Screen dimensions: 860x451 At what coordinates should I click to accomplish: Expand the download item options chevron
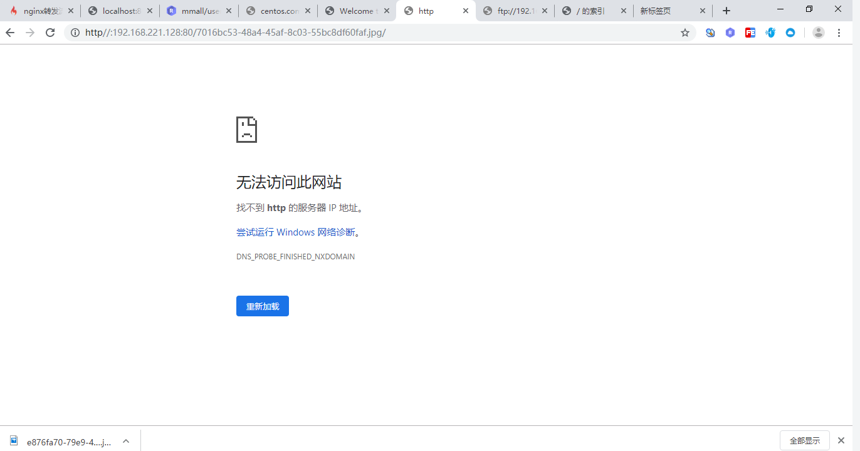tap(126, 441)
